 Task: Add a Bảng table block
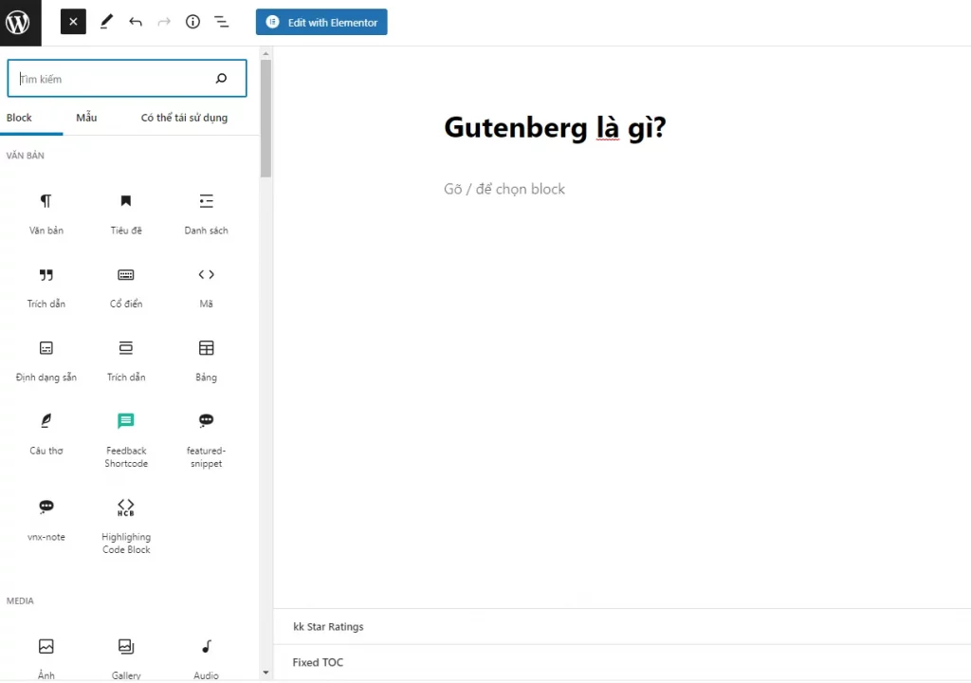(206, 358)
